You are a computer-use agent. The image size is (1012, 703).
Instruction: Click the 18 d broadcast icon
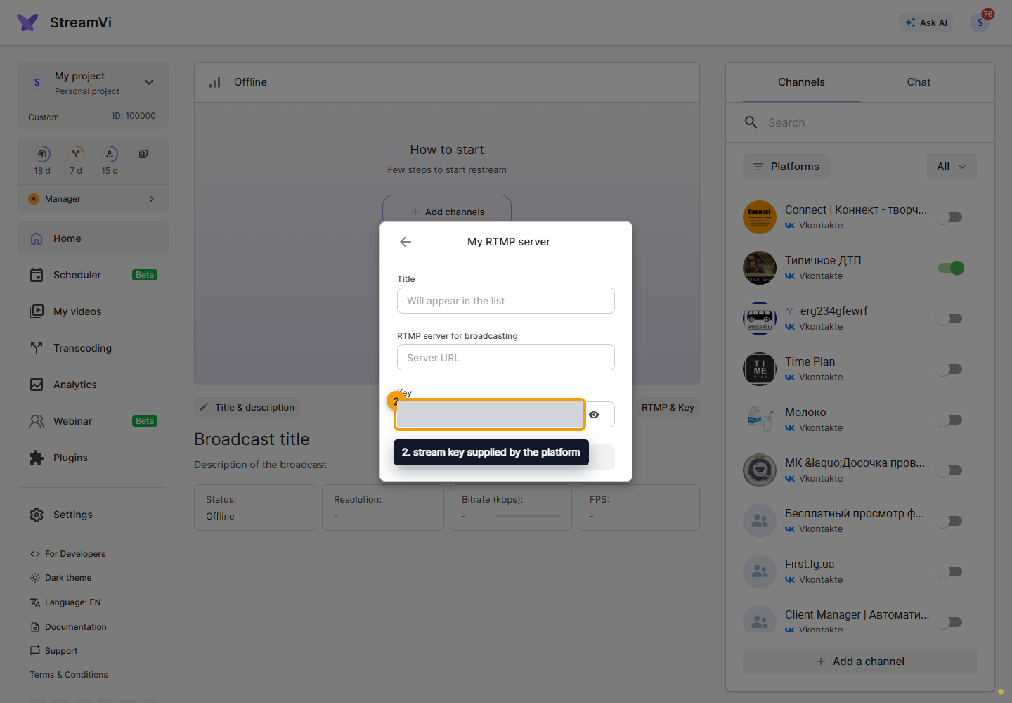tap(42, 154)
